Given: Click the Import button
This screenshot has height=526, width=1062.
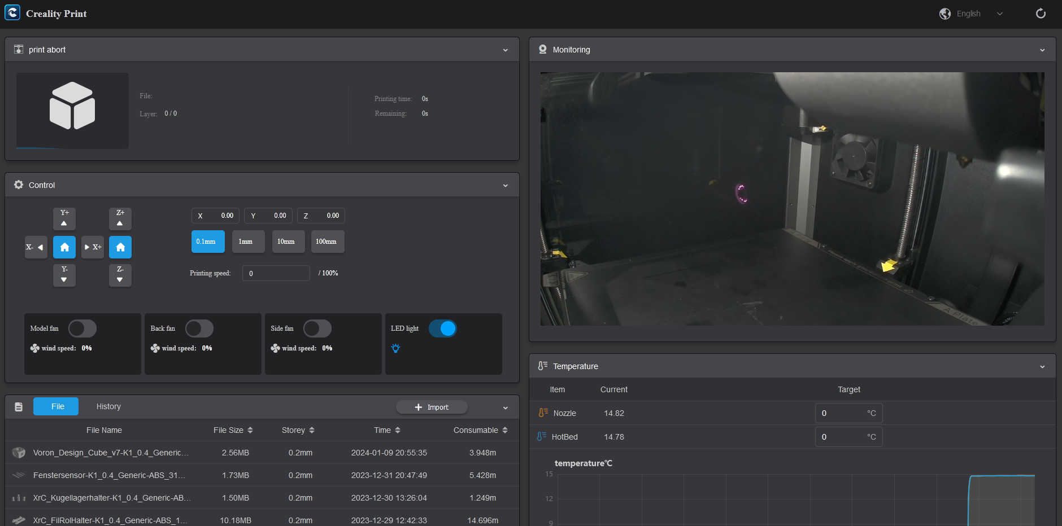Looking at the screenshot, I should [432, 407].
